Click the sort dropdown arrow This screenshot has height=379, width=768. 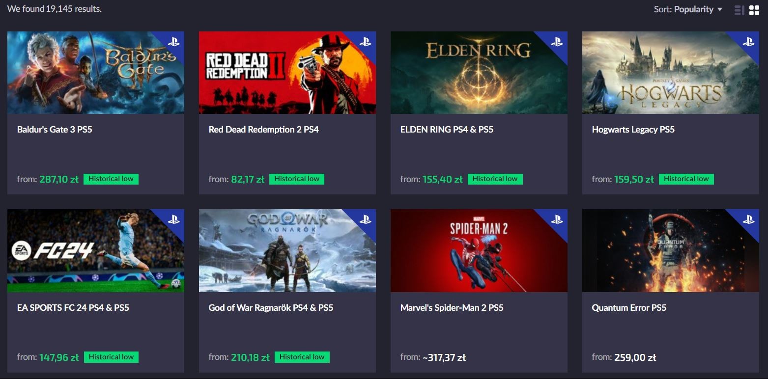(720, 9)
